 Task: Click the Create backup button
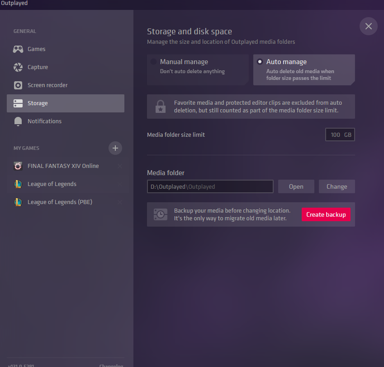pos(326,214)
